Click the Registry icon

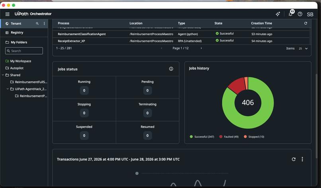click(7, 33)
